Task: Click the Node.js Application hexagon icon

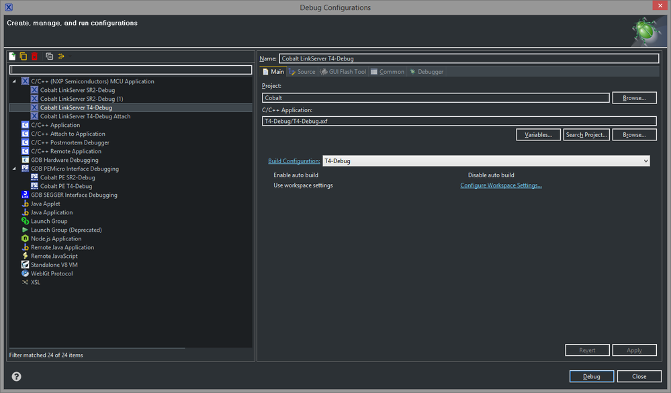Action: [26, 238]
